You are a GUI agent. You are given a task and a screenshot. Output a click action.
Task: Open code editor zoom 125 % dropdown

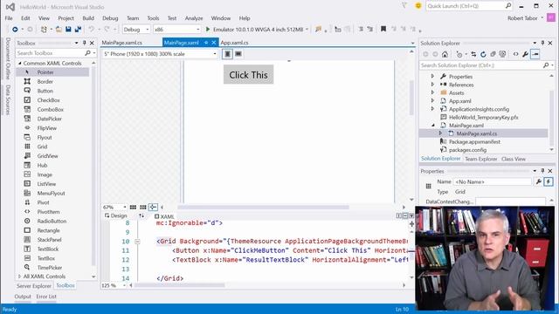114,285
